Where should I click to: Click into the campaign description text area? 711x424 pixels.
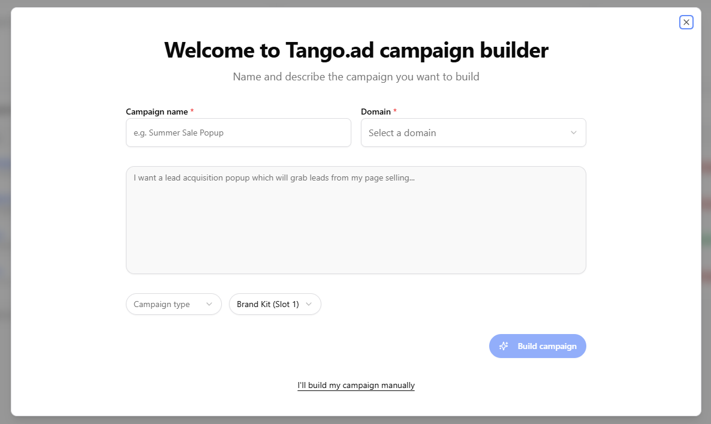tap(356, 220)
